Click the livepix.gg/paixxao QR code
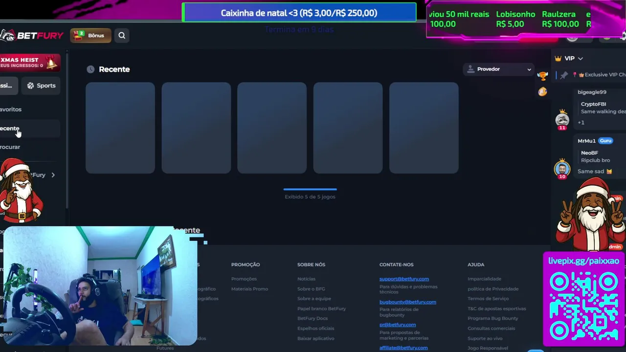This screenshot has width=626, height=352. (x=584, y=306)
